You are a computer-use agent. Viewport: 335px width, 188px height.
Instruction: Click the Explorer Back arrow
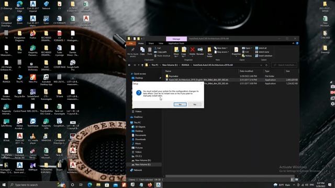tap(129, 65)
